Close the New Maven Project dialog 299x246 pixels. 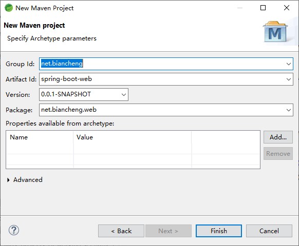point(287,8)
